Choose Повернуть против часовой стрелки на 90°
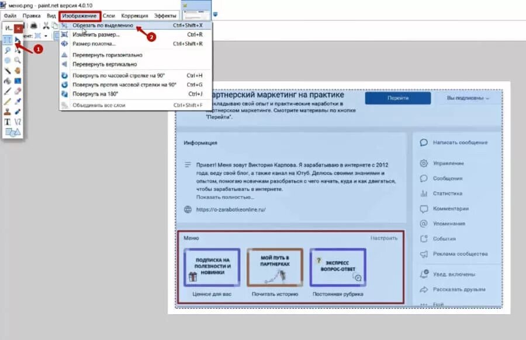This screenshot has width=526, height=340. [x=136, y=85]
